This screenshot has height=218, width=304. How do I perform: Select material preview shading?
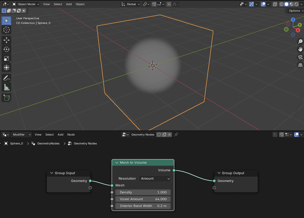[291, 4]
